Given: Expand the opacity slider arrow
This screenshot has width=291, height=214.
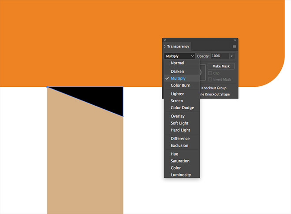Looking at the screenshot, I should (232, 56).
